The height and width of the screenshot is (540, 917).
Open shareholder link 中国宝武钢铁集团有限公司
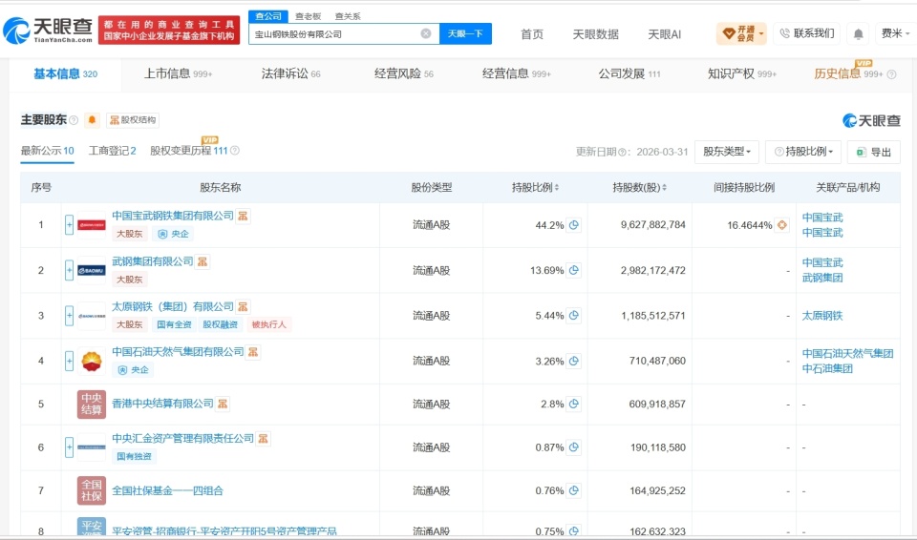pos(173,216)
